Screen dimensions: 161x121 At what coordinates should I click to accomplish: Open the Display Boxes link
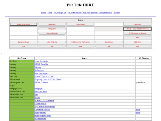pos(40,104)
